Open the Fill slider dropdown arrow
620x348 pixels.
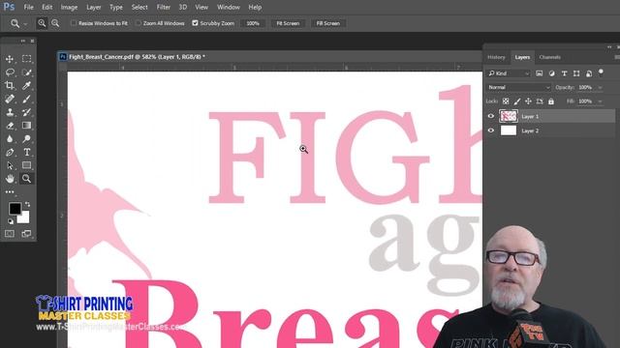click(601, 101)
